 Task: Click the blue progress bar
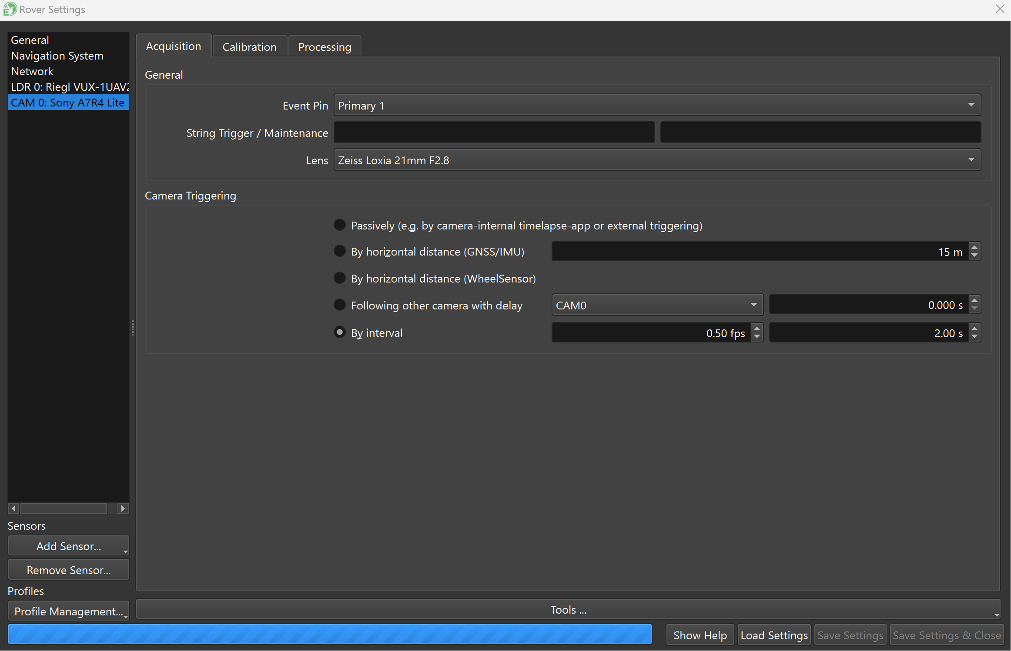(330, 634)
